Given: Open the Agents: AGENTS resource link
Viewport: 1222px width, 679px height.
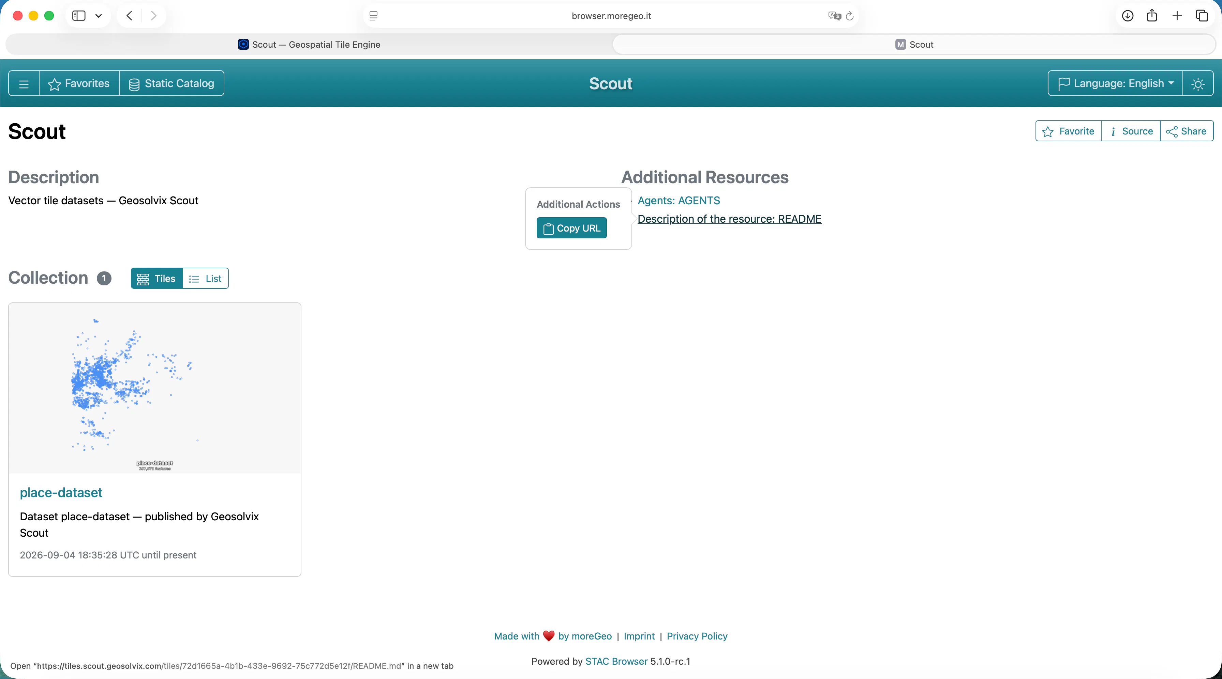Looking at the screenshot, I should click(x=679, y=201).
